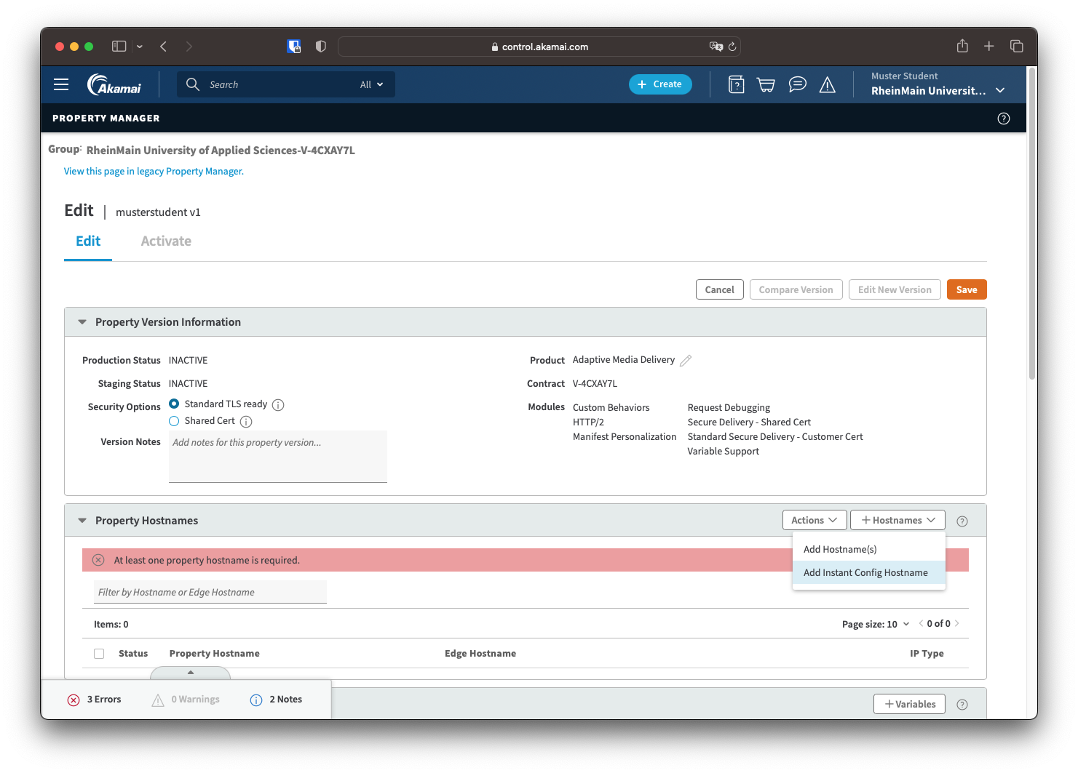Reload the page in address bar

coord(732,47)
